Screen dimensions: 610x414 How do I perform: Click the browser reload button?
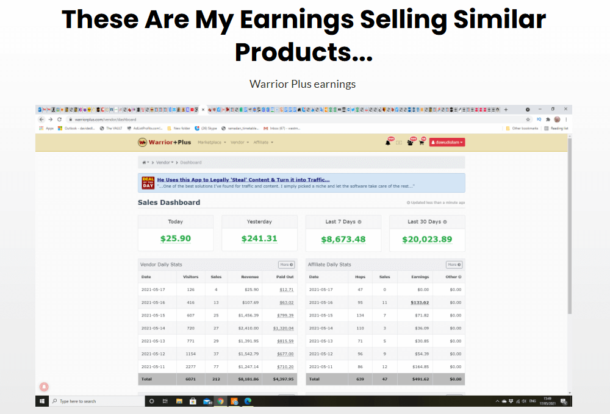(x=59, y=120)
